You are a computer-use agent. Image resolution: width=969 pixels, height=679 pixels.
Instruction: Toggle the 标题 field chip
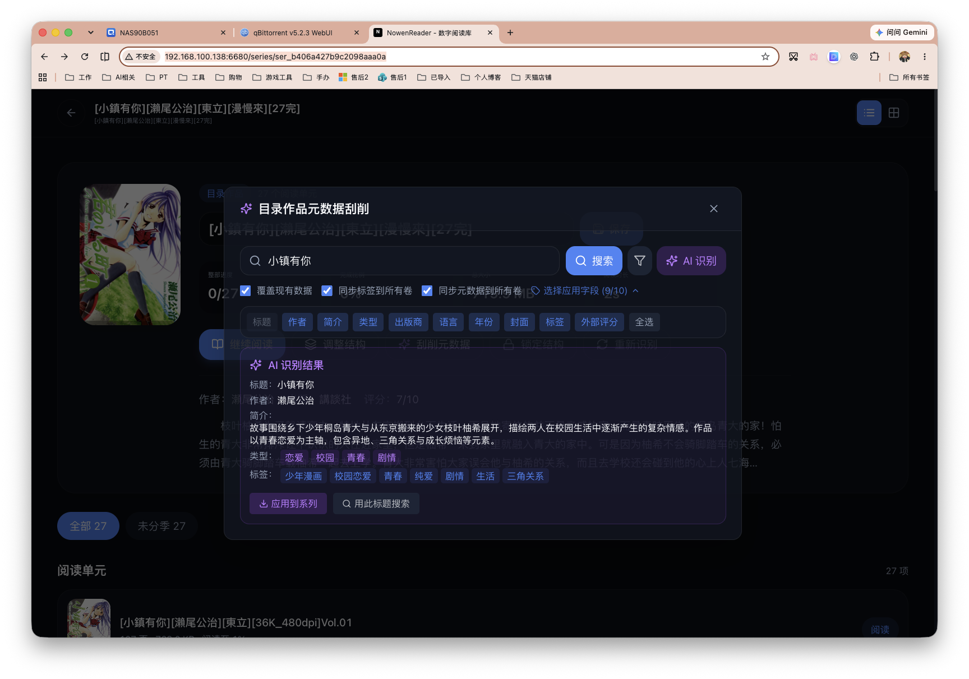click(x=262, y=322)
